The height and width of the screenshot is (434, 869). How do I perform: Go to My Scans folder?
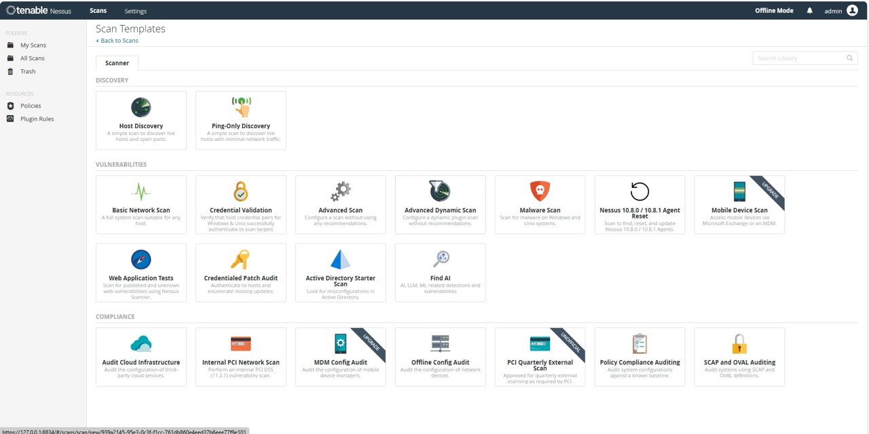[33, 45]
